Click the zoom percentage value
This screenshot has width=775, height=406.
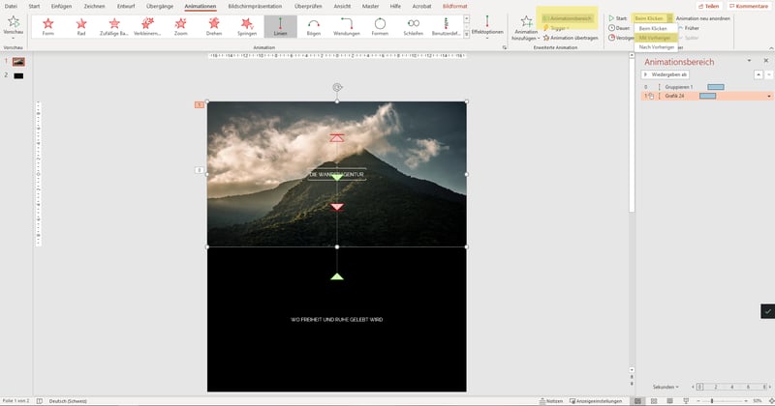758,401
